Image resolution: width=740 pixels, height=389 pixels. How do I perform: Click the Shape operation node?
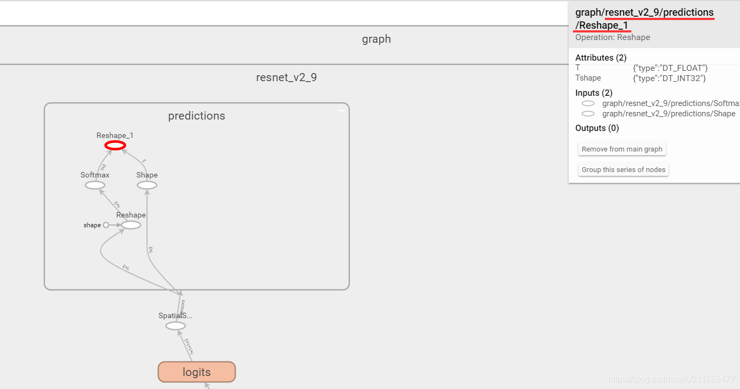(x=146, y=184)
